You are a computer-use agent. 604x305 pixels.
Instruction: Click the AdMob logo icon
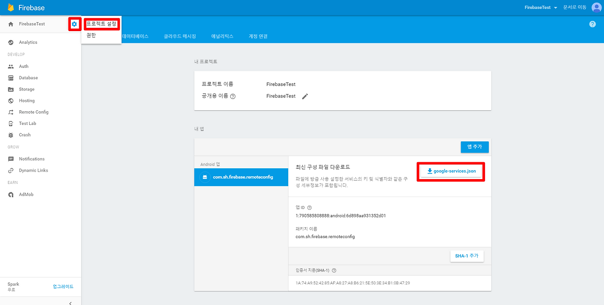pos(11,195)
